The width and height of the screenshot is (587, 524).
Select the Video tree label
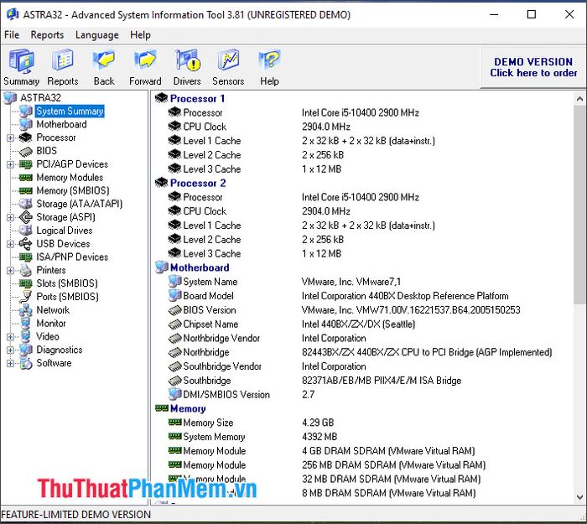point(48,336)
